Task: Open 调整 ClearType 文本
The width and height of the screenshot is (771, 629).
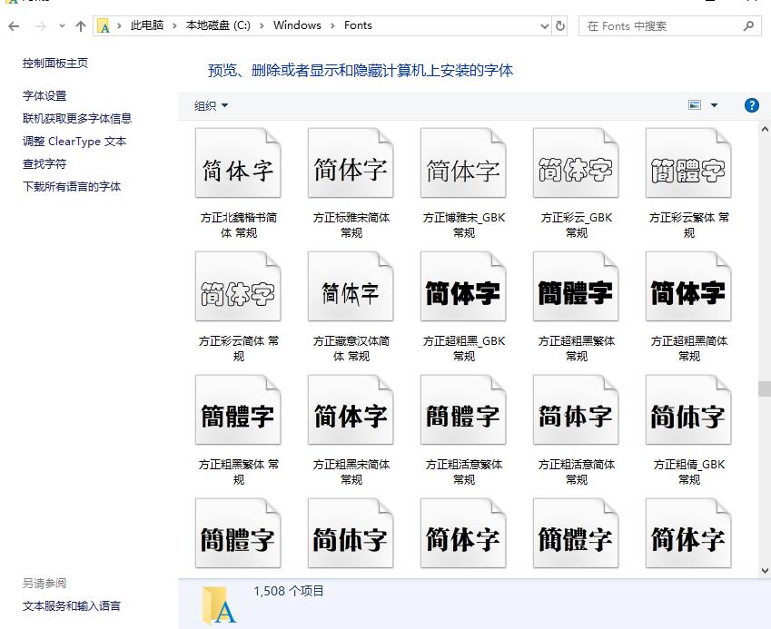Action: point(74,142)
